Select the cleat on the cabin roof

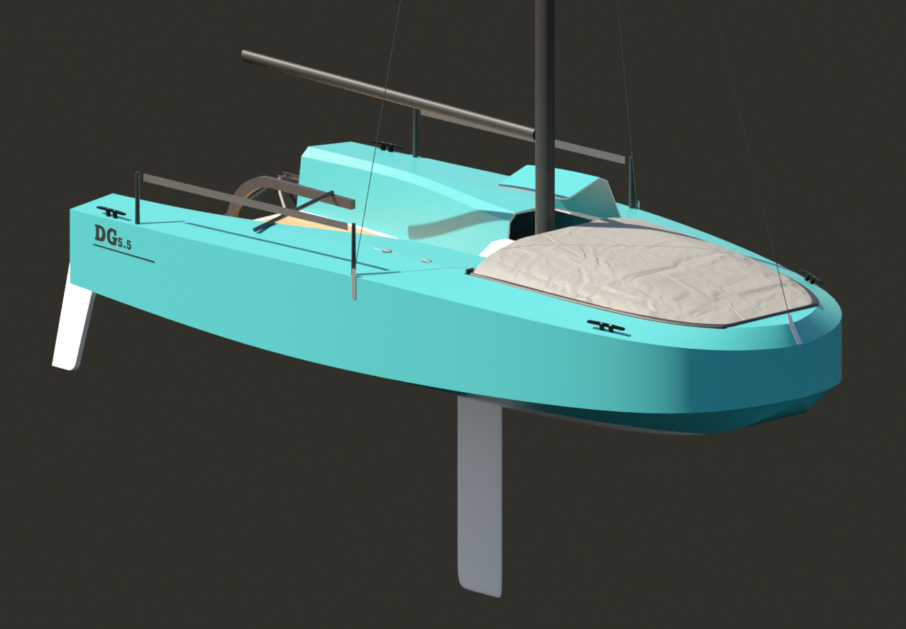pyautogui.click(x=386, y=147)
